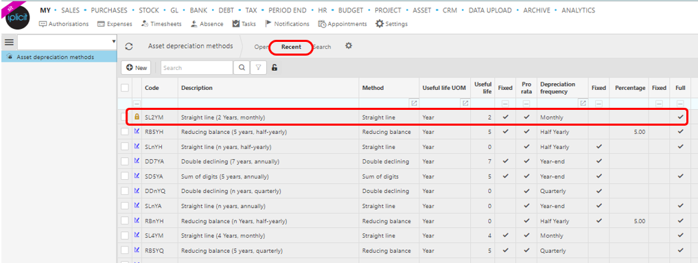Click the iplicit logo icon

tap(17, 18)
